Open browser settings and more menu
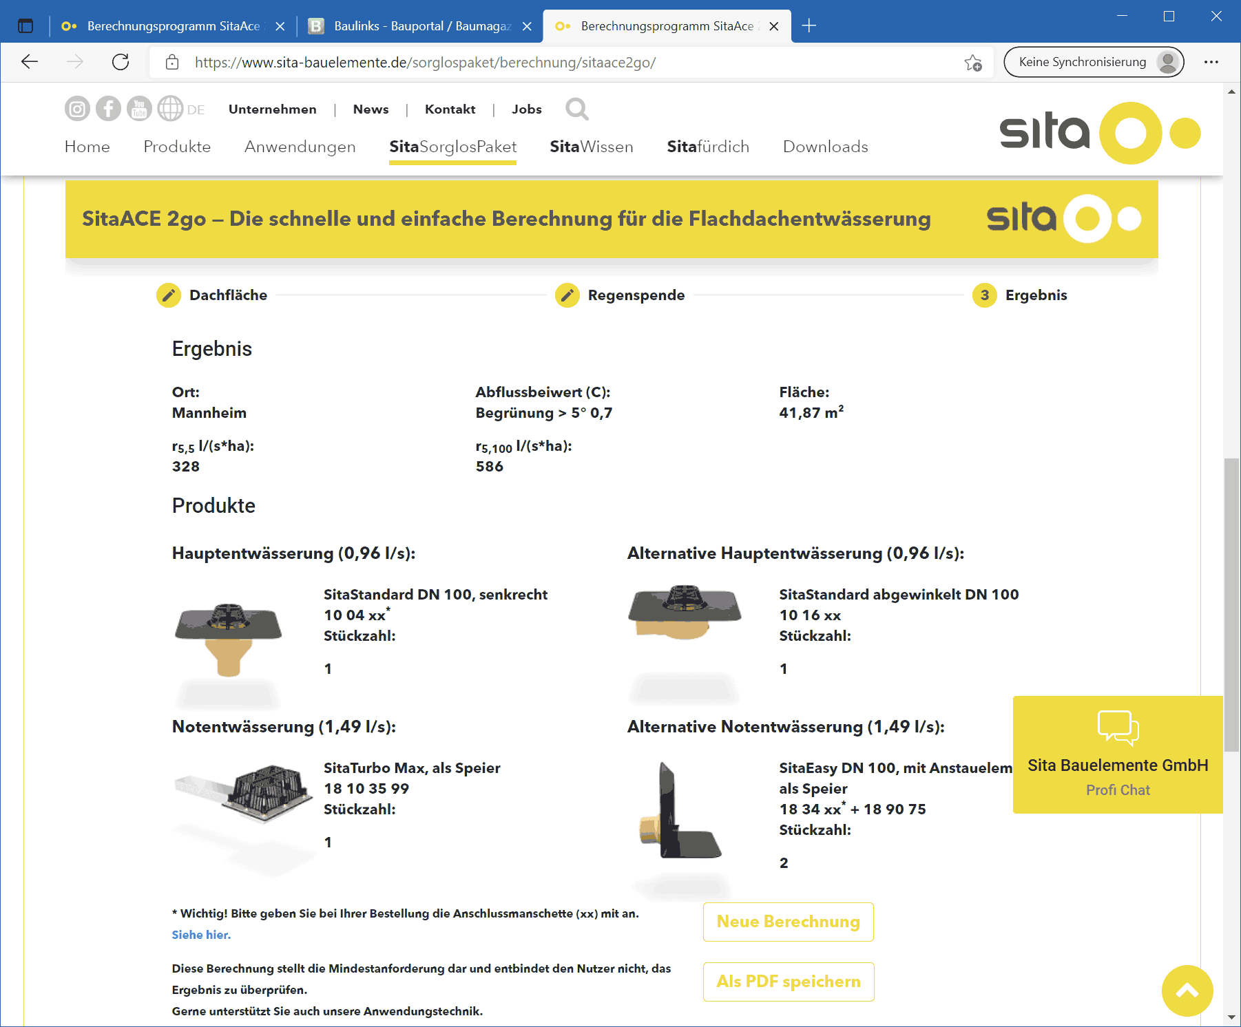This screenshot has height=1027, width=1241. tap(1211, 62)
